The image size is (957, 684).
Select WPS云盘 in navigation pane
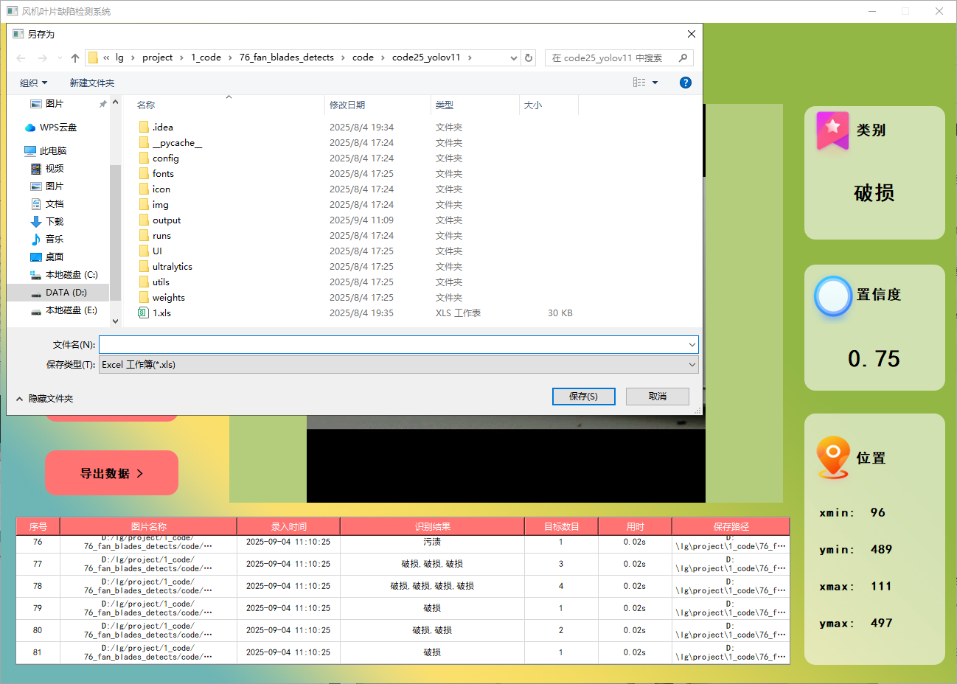pos(58,128)
